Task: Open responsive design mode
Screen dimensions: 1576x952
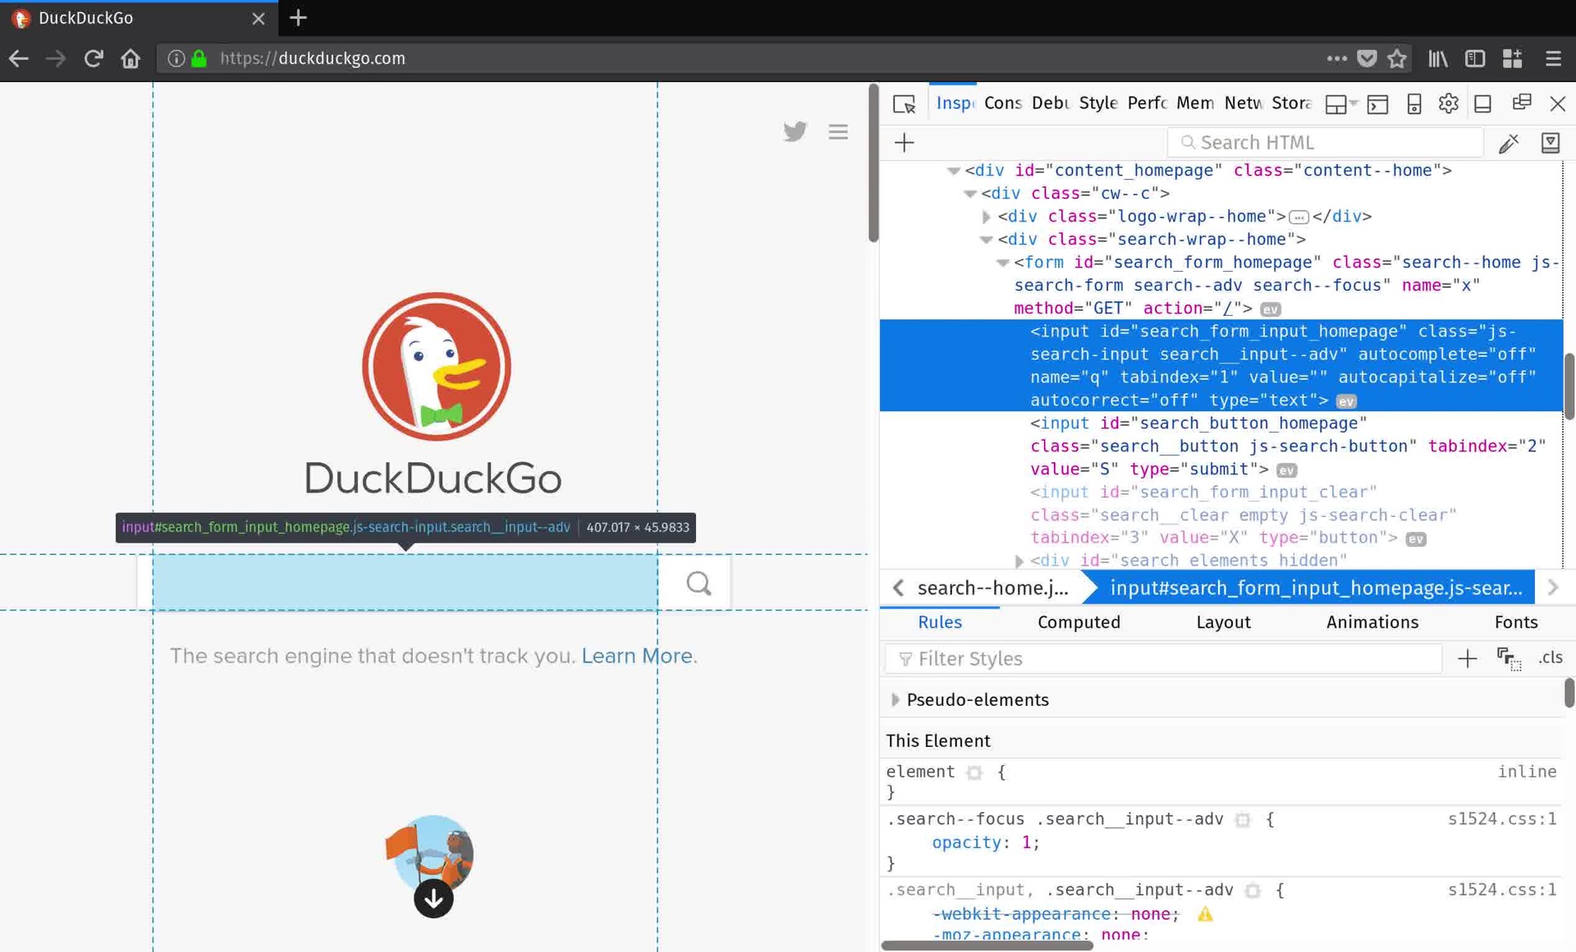Action: (1413, 104)
